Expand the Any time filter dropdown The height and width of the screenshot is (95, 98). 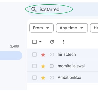72,28
